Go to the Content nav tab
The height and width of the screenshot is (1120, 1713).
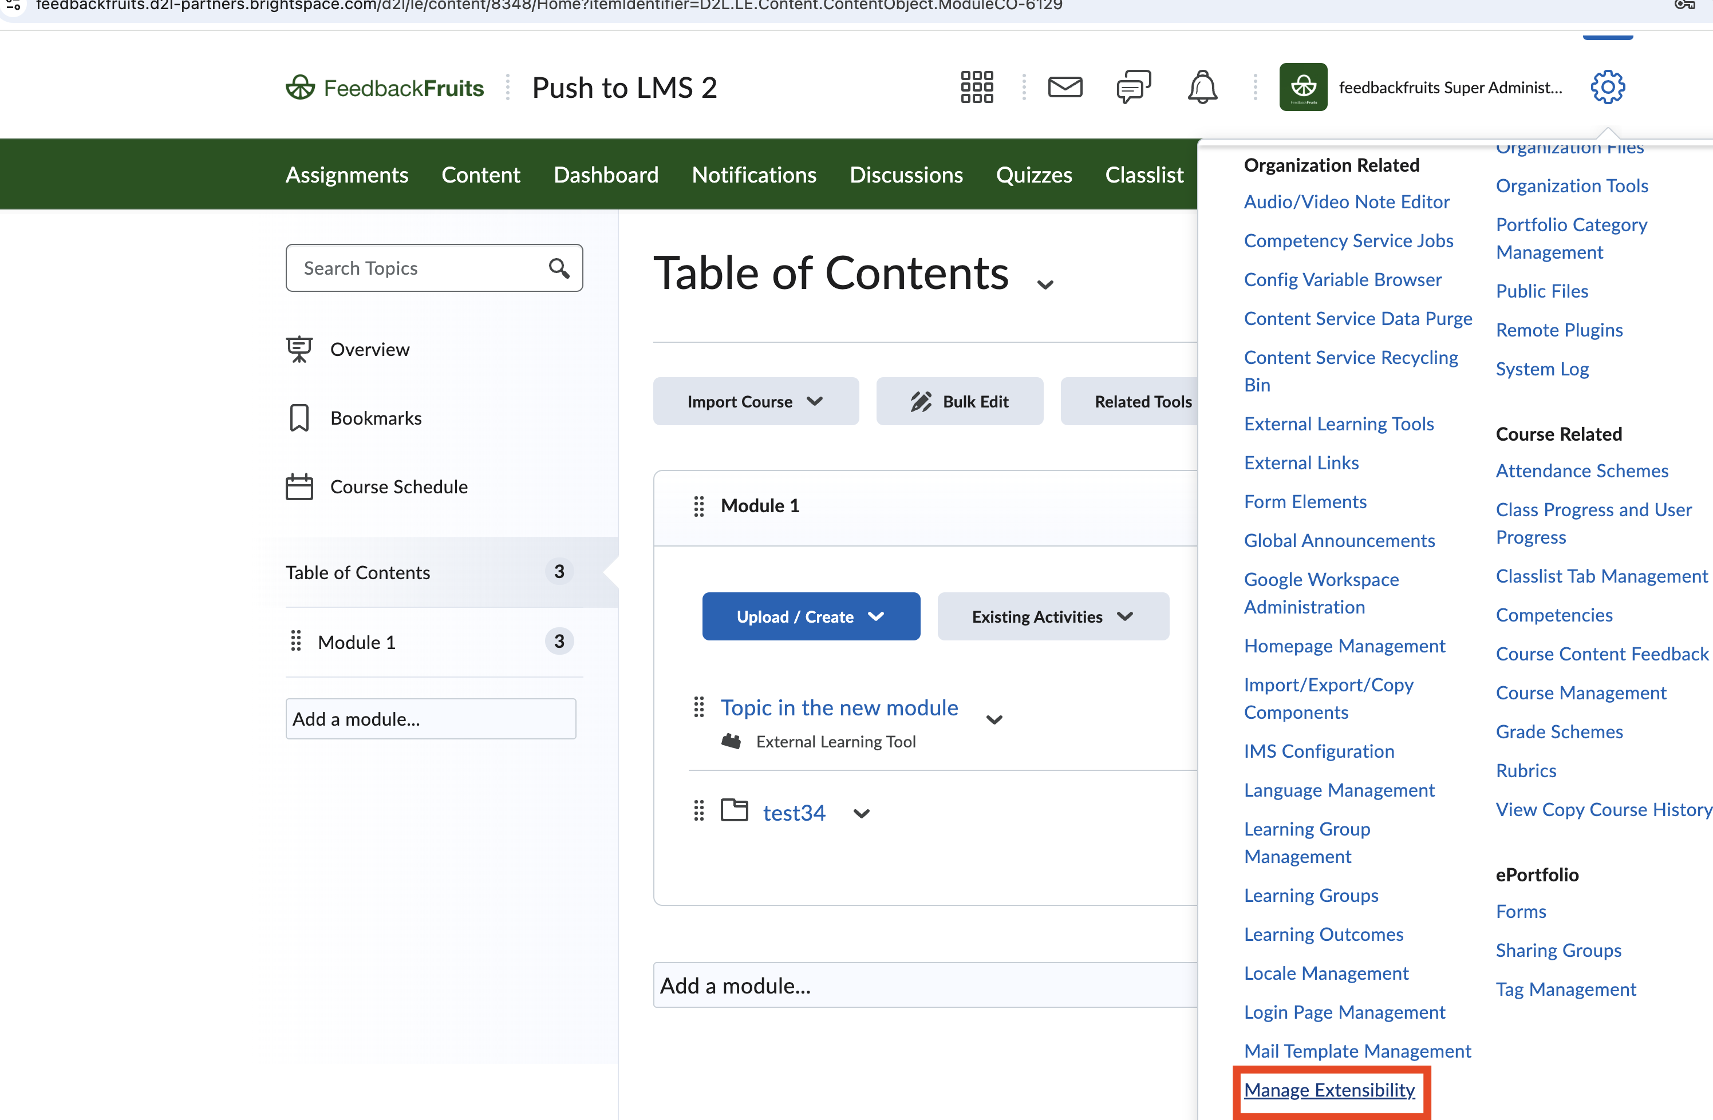click(x=481, y=175)
